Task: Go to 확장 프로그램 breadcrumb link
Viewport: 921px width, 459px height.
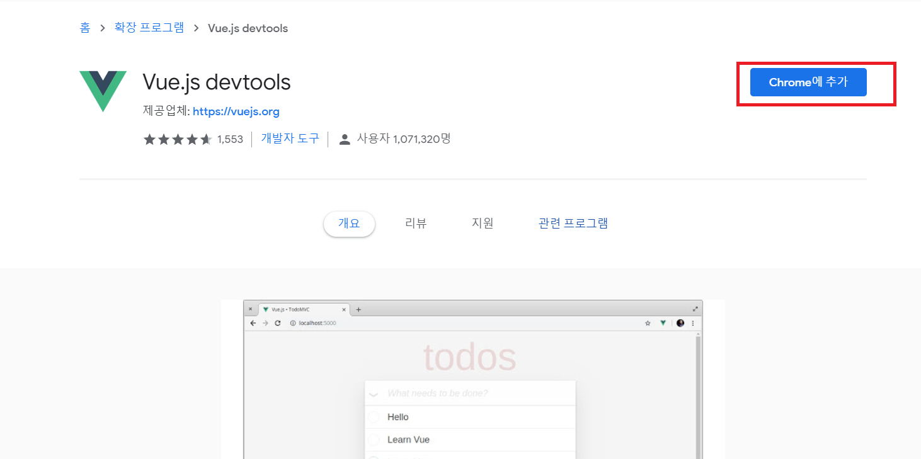Action: tap(149, 28)
